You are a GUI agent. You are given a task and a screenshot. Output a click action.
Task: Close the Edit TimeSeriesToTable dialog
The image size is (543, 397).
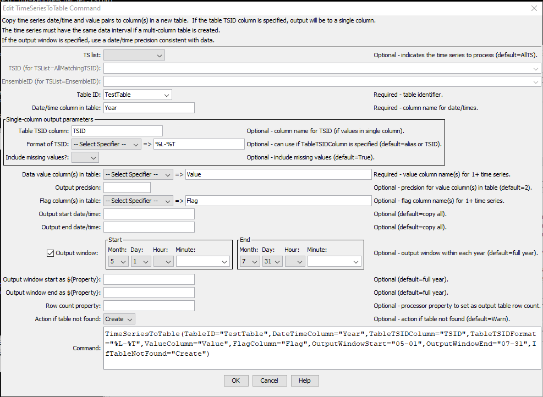pos(534,8)
